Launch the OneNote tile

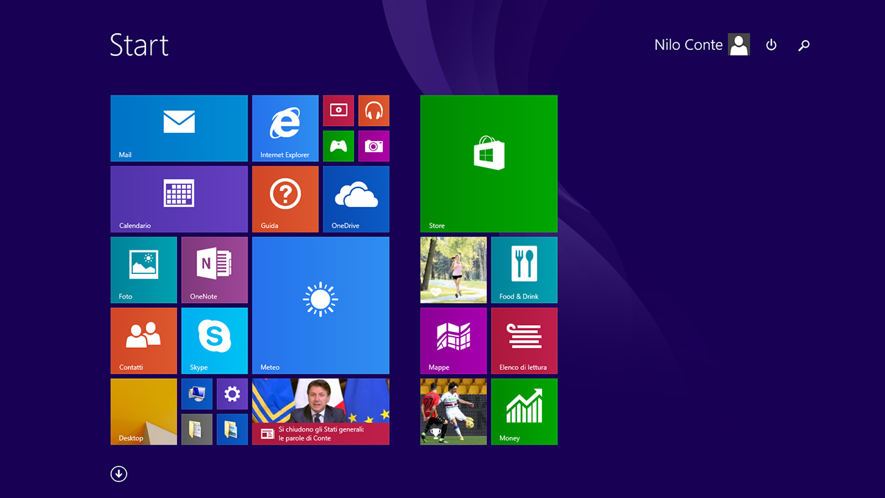[x=214, y=270]
